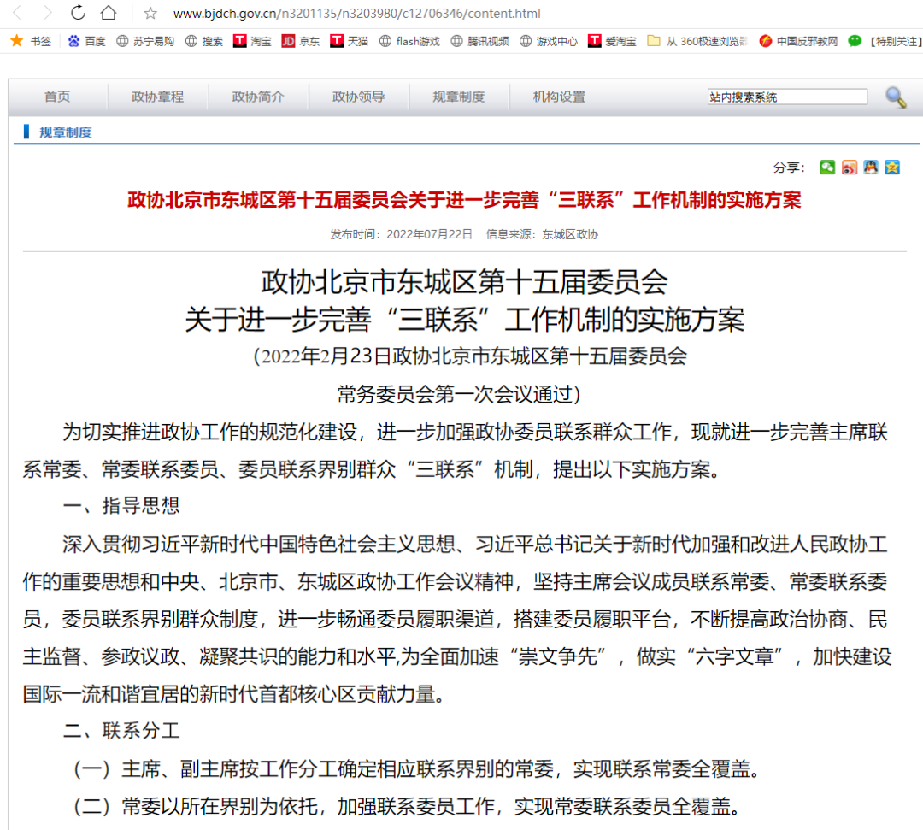The image size is (923, 830).
Task: Share the article to QQ
Action: (871, 168)
